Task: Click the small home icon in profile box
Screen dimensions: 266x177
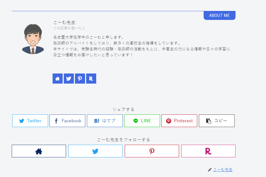Action: click(x=58, y=79)
